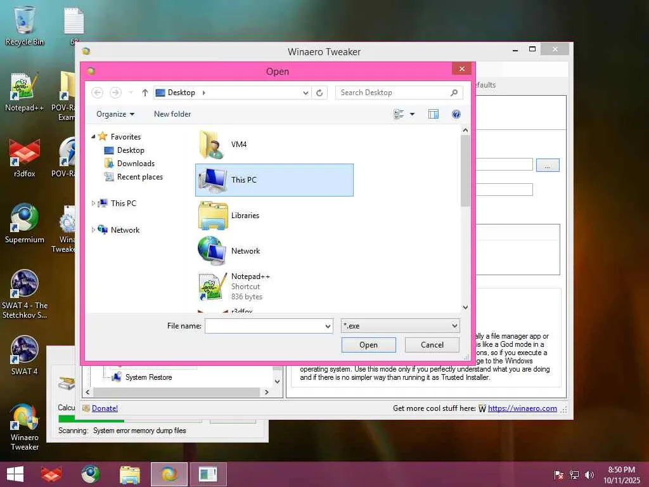
Task: Open the *.exe file type filter
Action: (x=401, y=327)
